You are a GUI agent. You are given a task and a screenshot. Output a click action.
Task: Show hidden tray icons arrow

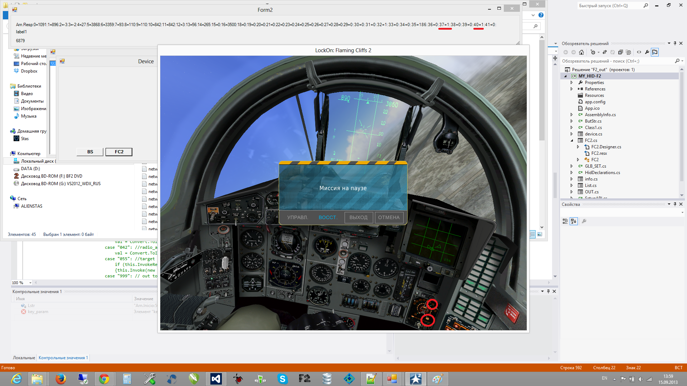tap(614, 379)
